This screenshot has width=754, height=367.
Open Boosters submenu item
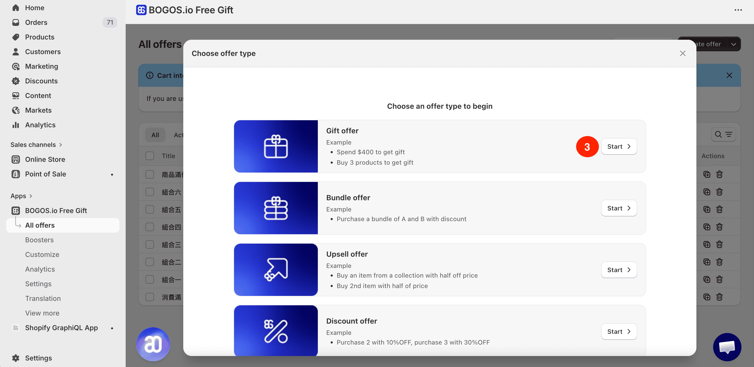point(39,240)
